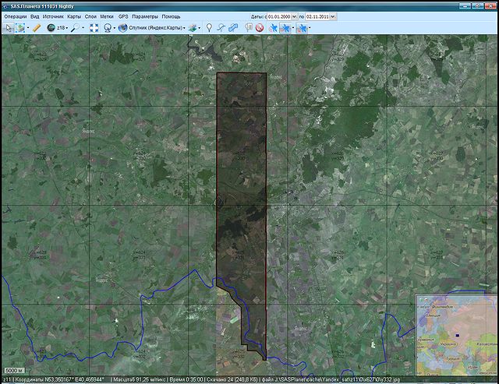Click the add polygon icon
Viewport: 499px width, 384px height.
pyautogui.click(x=234, y=27)
